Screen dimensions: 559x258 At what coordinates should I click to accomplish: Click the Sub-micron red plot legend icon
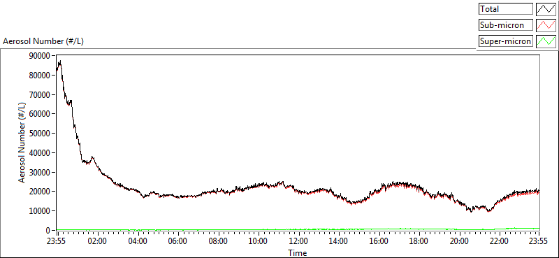[x=546, y=25]
